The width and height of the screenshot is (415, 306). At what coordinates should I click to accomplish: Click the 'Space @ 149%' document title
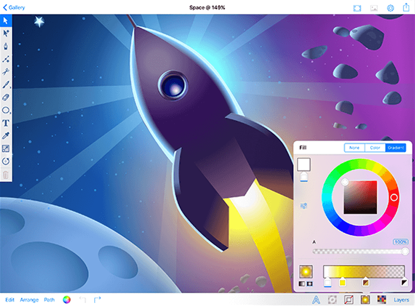coord(207,8)
